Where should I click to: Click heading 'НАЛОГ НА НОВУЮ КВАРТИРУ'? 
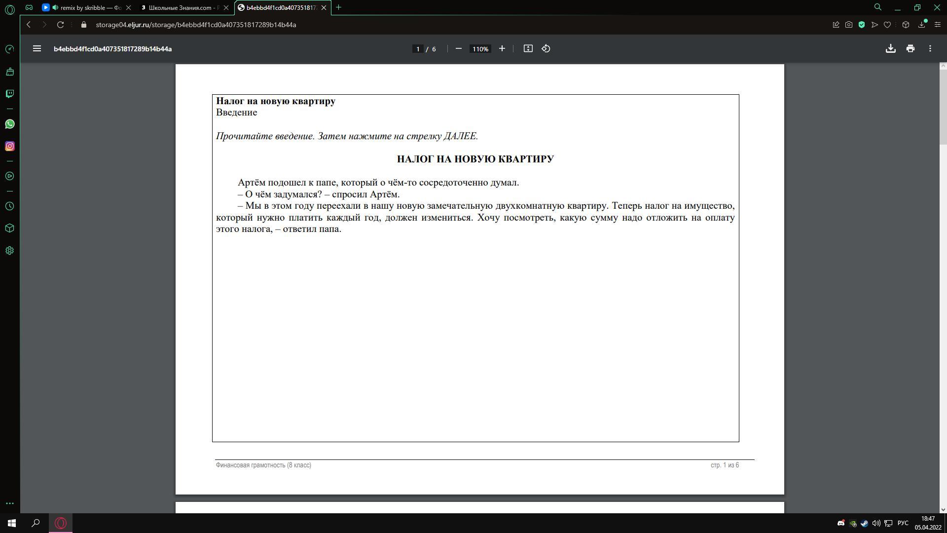tap(475, 159)
